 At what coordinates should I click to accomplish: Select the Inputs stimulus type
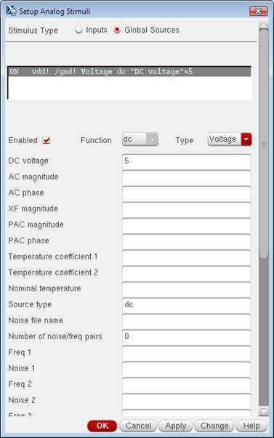pos(79,30)
